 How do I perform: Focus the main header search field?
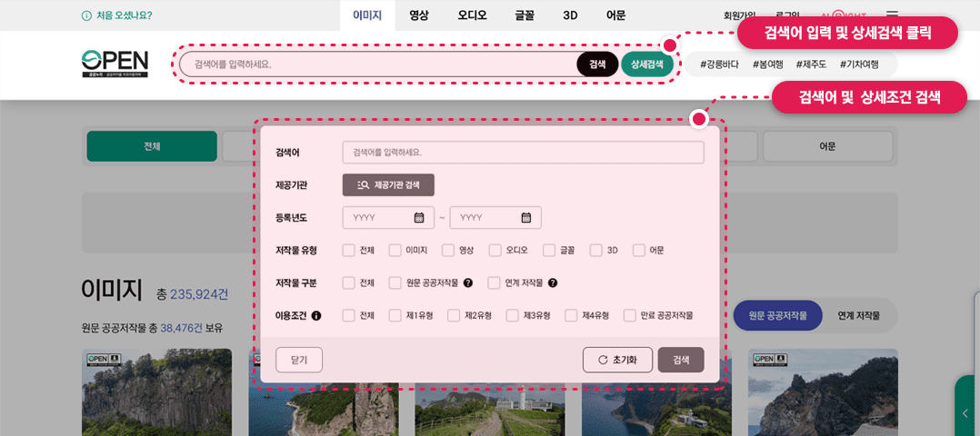378,64
